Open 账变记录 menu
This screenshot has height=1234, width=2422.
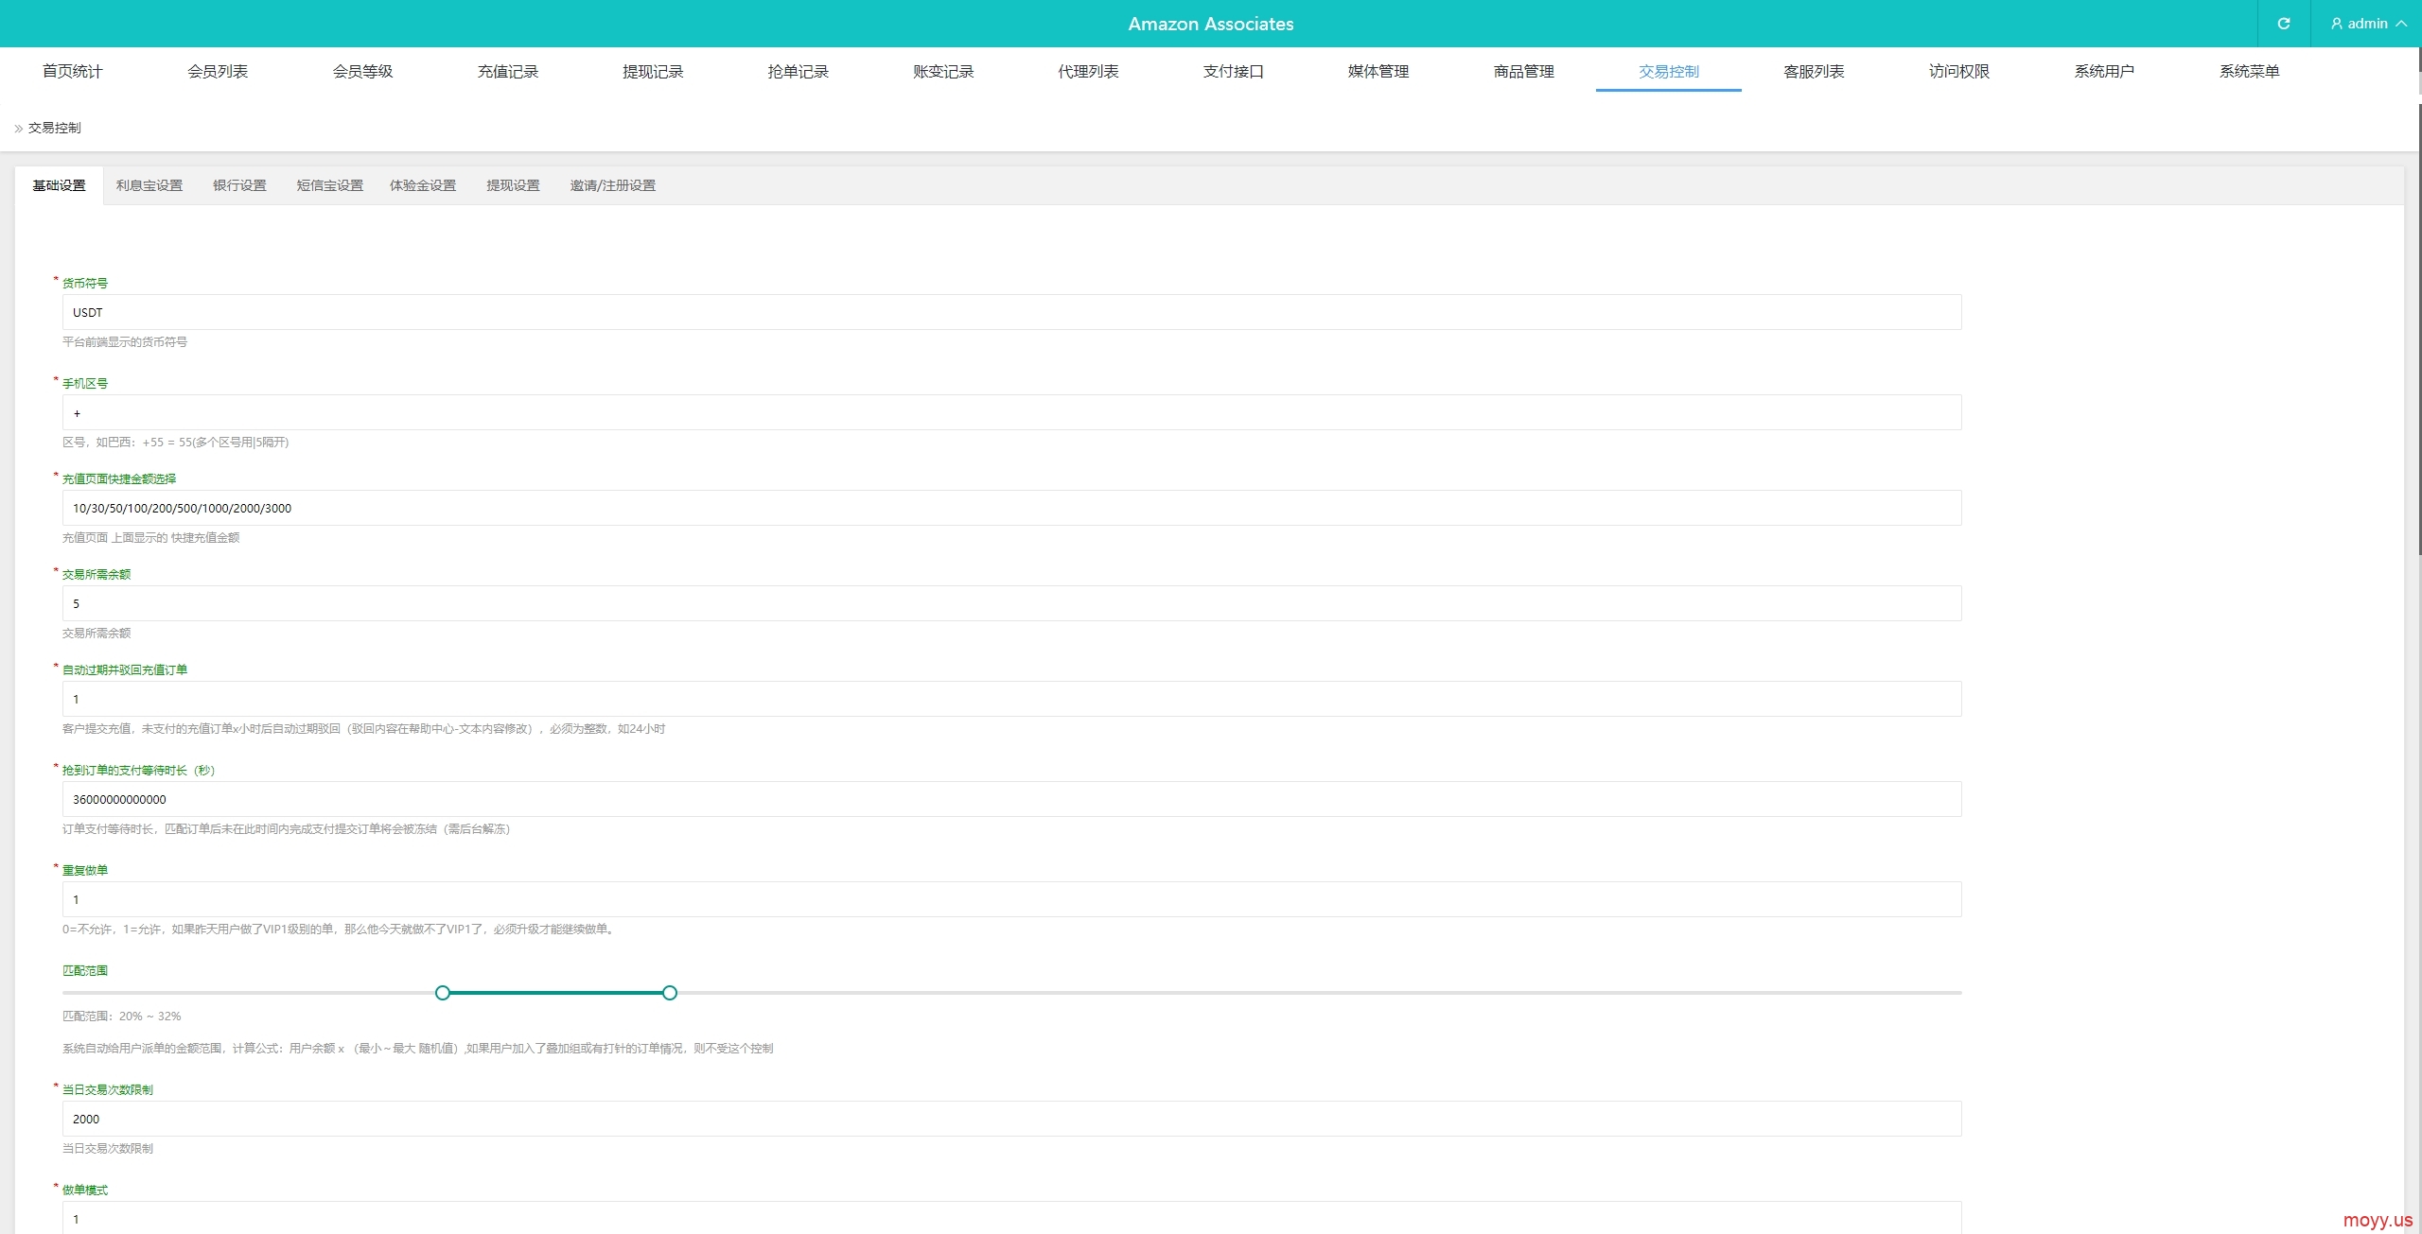[x=943, y=71]
